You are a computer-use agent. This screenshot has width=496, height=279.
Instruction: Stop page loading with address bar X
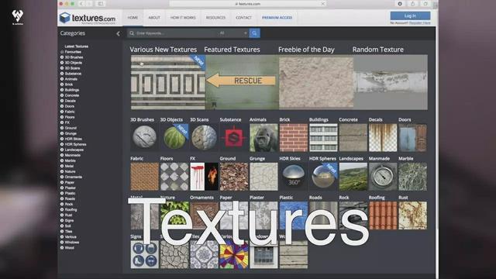click(x=322, y=4)
